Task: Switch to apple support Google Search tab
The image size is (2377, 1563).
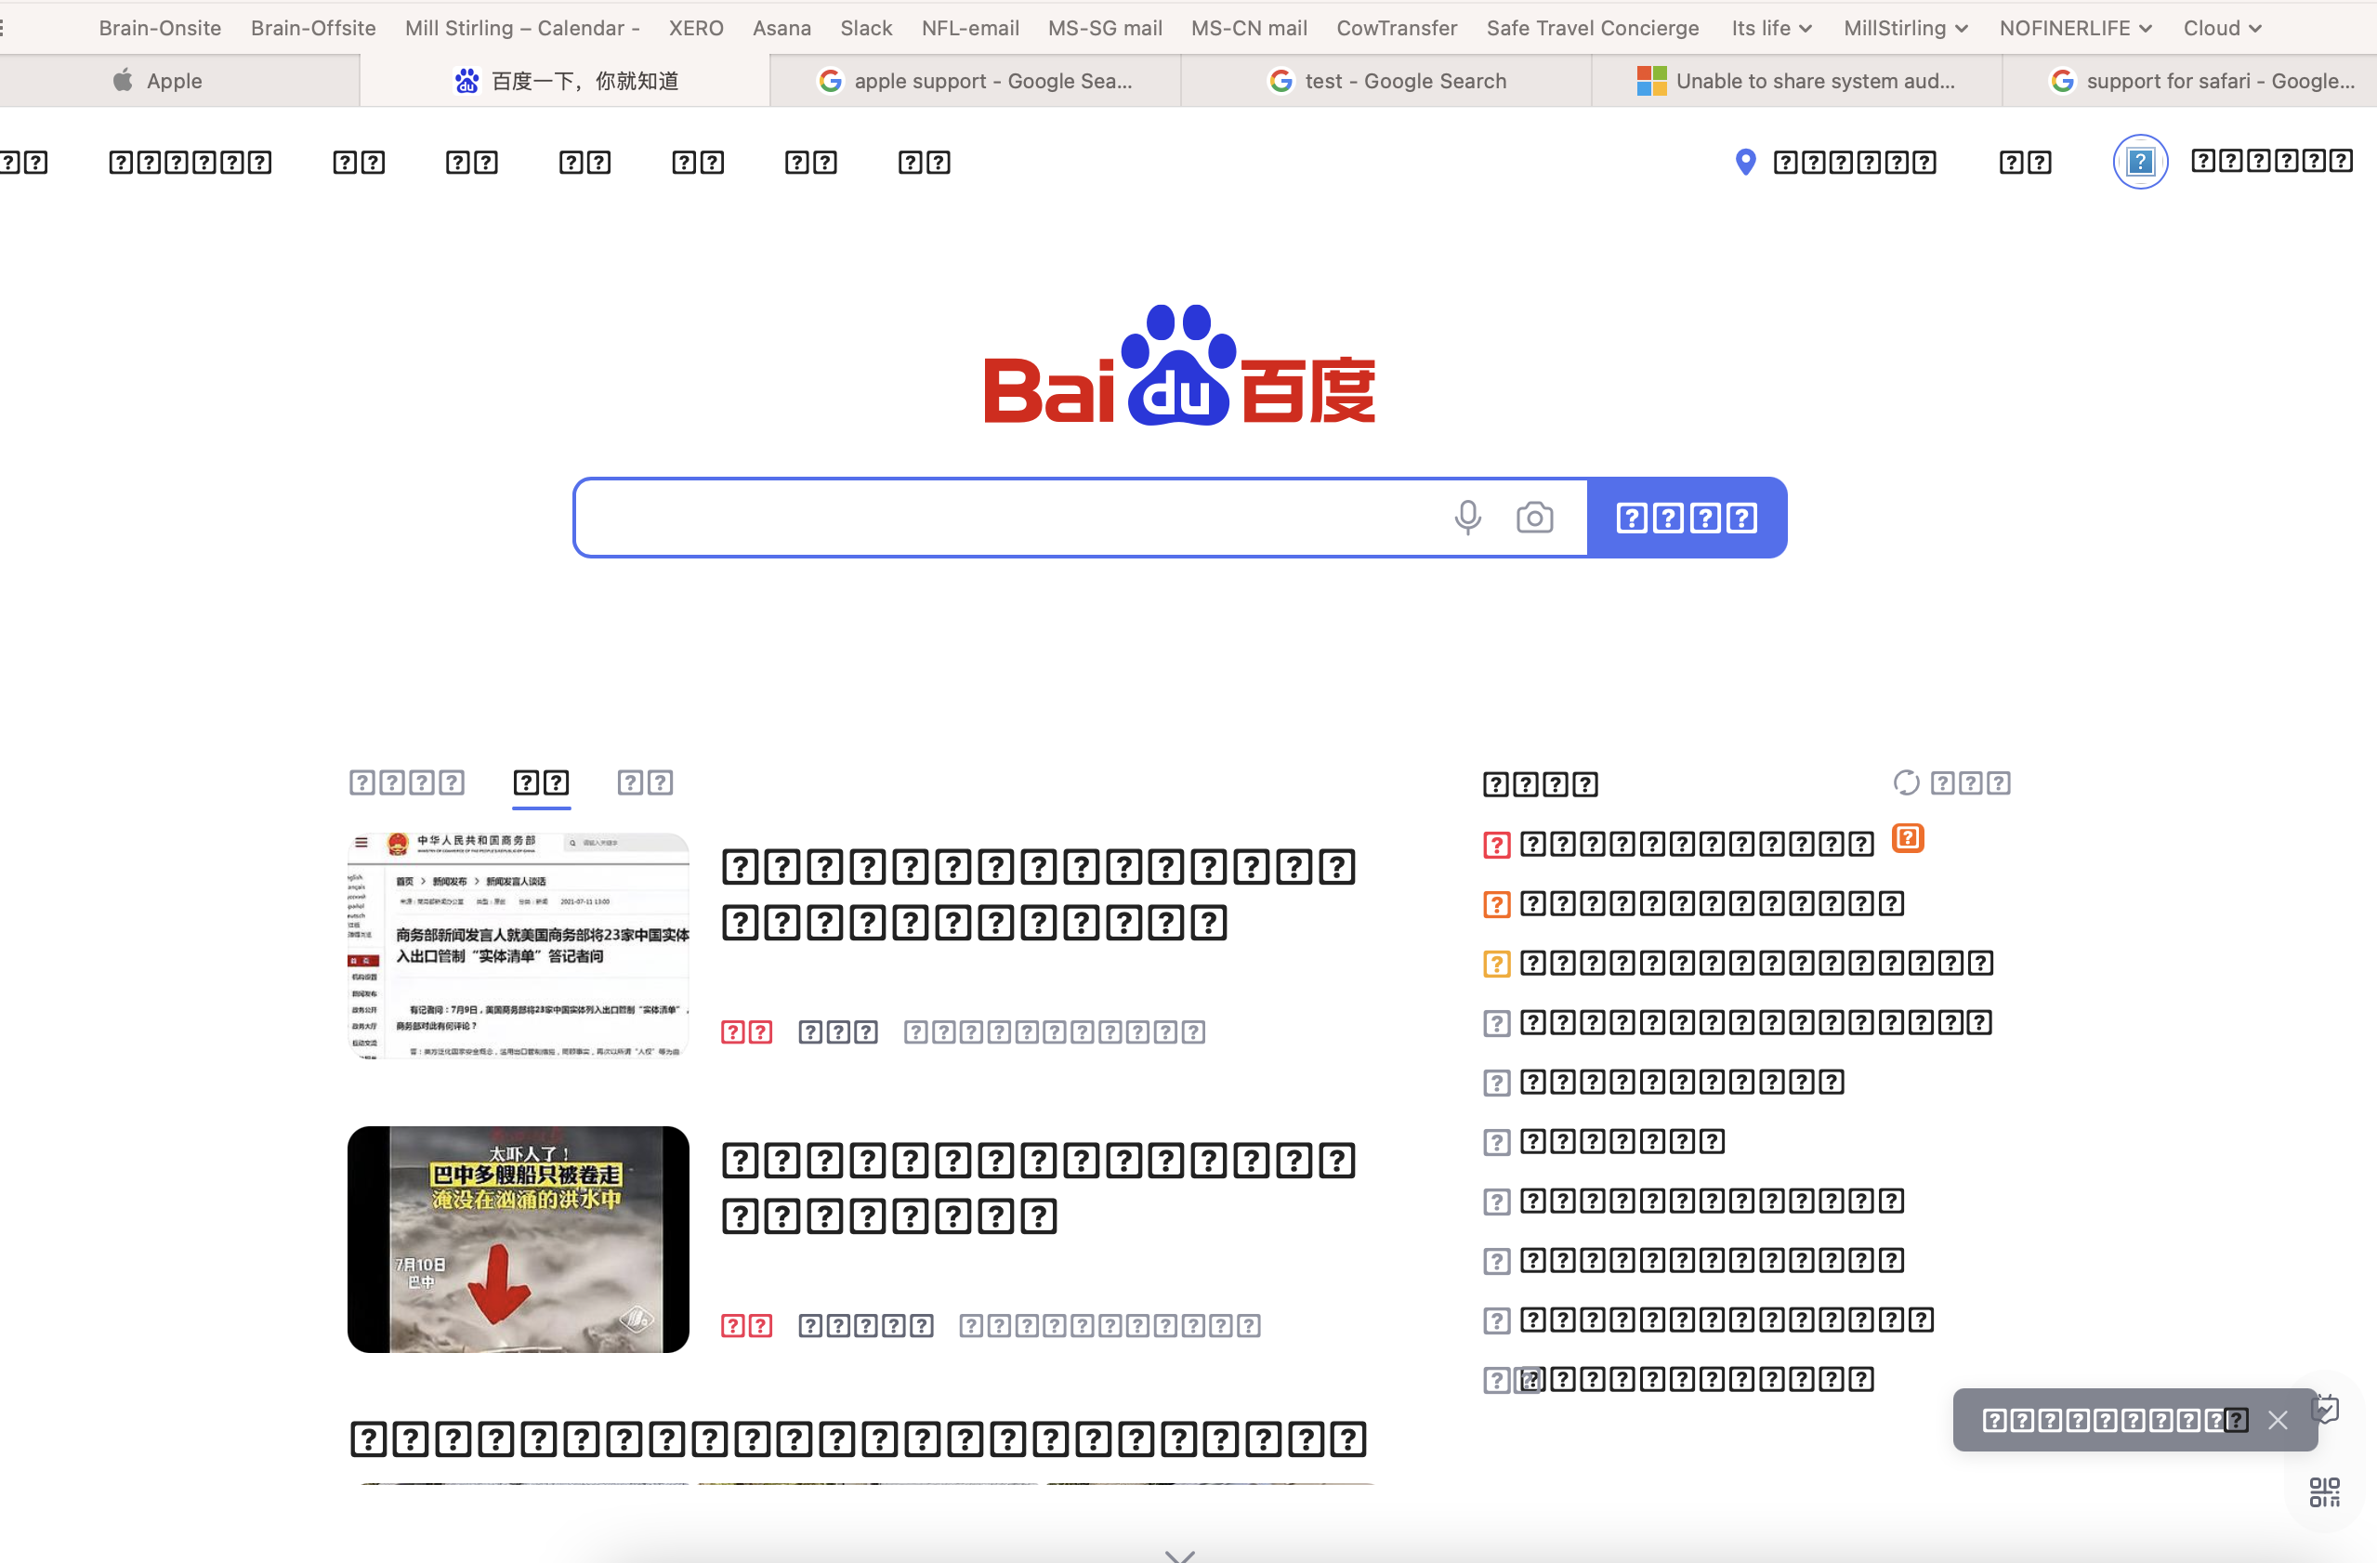Action: point(976,81)
